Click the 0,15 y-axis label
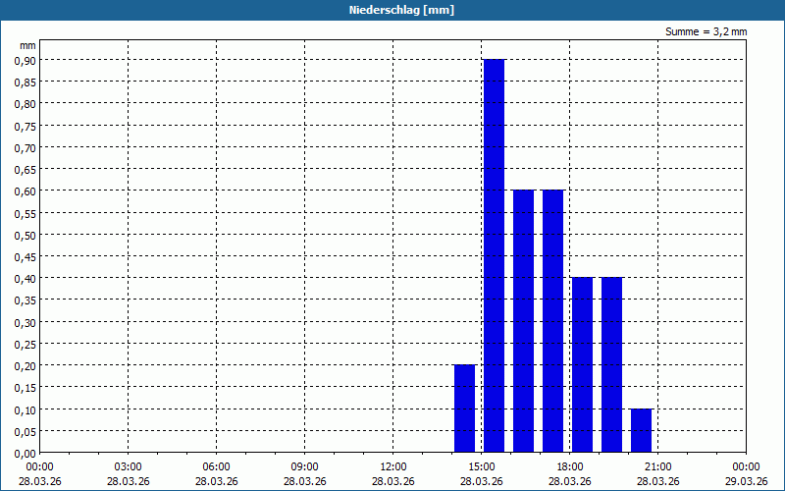 pos(26,388)
